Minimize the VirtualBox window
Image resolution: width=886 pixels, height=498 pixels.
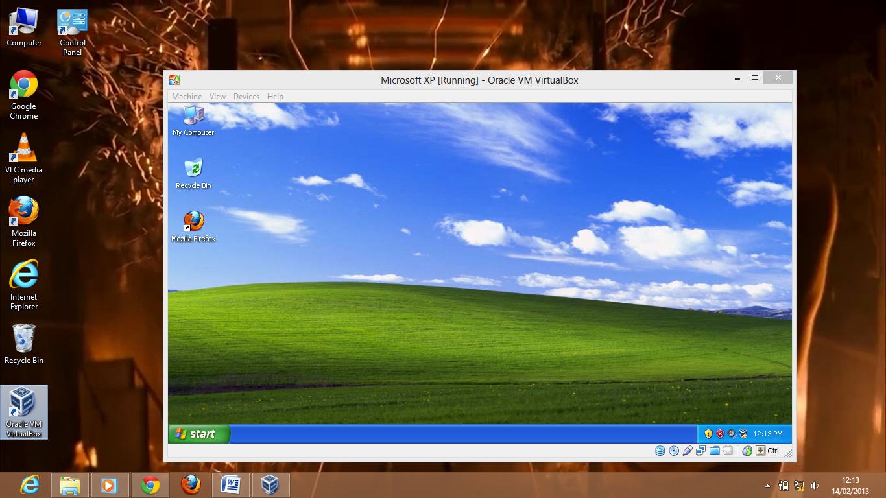(737, 78)
